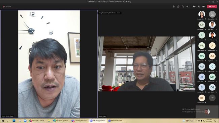The image size is (219, 123).
Task: Open the Show participants panel
Action: click(x=174, y=6)
